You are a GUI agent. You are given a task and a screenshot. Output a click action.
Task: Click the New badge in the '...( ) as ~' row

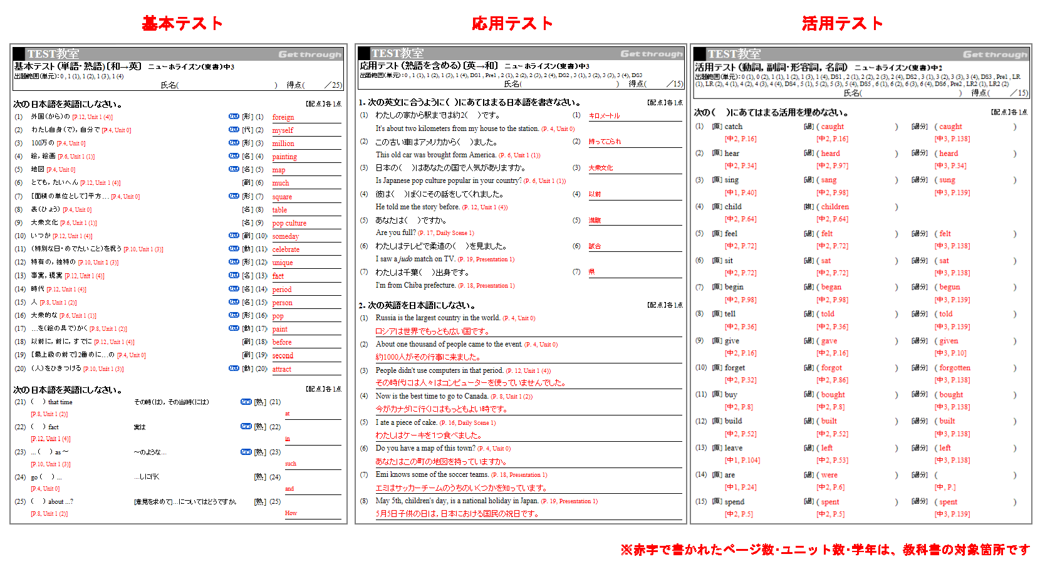[246, 452]
